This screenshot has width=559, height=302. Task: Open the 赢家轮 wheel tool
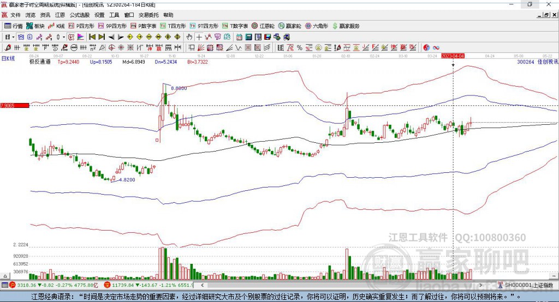tap(289, 26)
